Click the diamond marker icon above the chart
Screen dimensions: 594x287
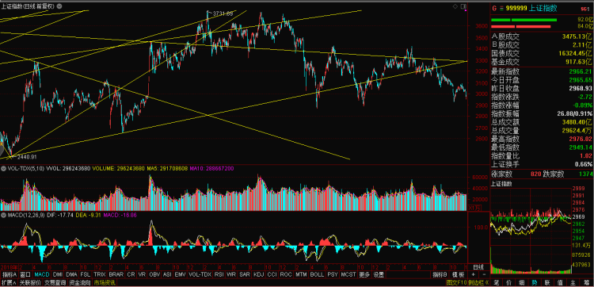coord(455,6)
